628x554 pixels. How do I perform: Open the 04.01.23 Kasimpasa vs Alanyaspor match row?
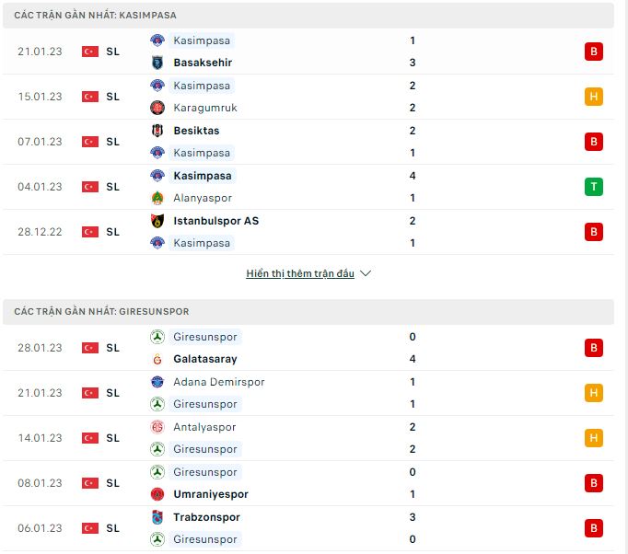click(x=308, y=187)
